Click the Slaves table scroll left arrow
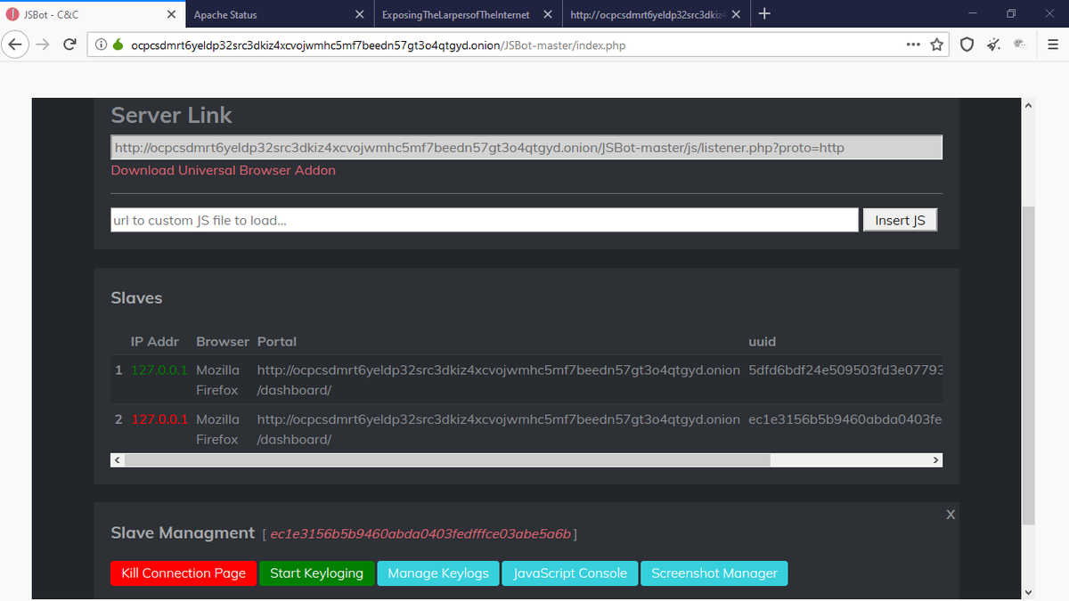This screenshot has width=1069, height=601. [x=118, y=460]
